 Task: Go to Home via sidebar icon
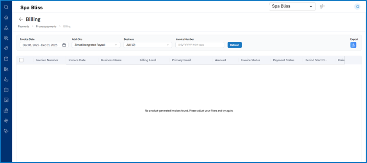tap(6, 17)
